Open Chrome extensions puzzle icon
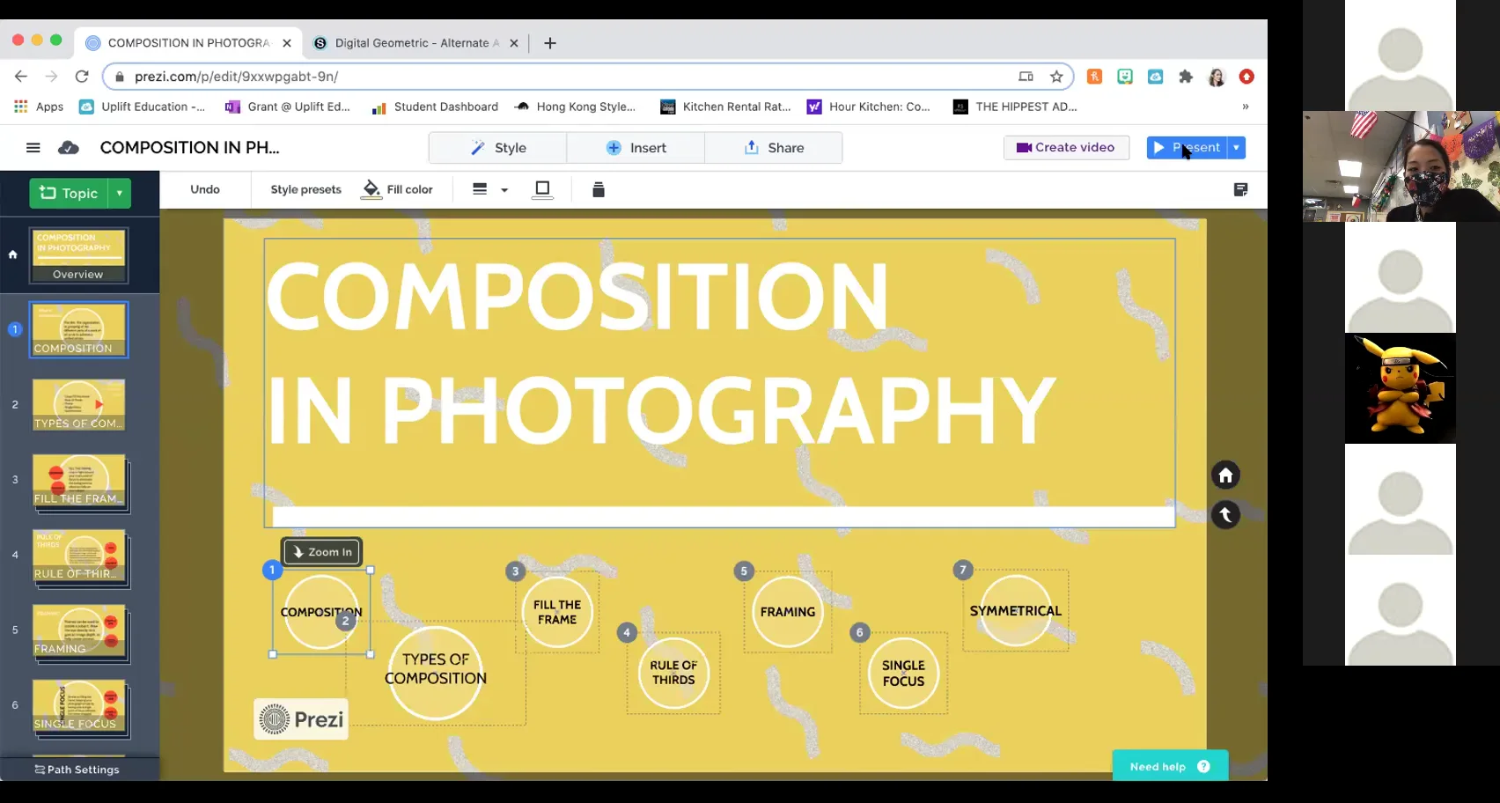The height and width of the screenshot is (803, 1500). click(1186, 77)
